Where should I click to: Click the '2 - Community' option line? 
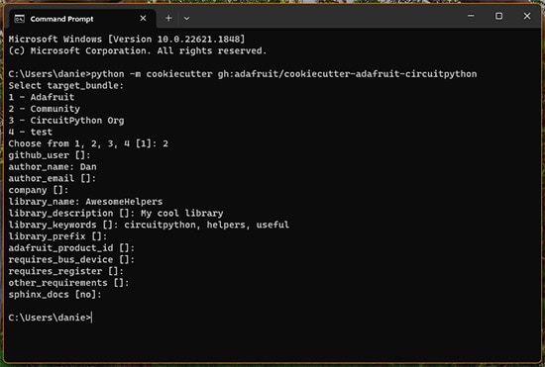45,109
